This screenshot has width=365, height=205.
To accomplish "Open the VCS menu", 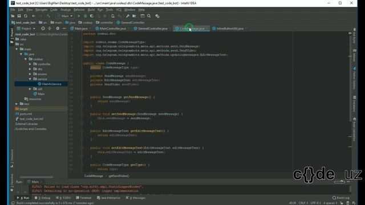I will [119, 10].
